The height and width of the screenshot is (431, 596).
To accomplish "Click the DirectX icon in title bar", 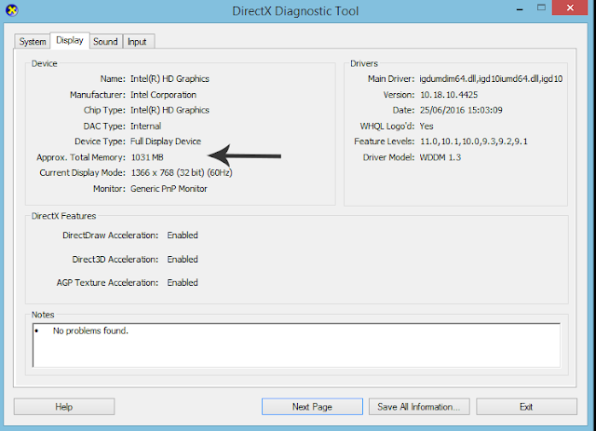I will pyautogui.click(x=12, y=10).
